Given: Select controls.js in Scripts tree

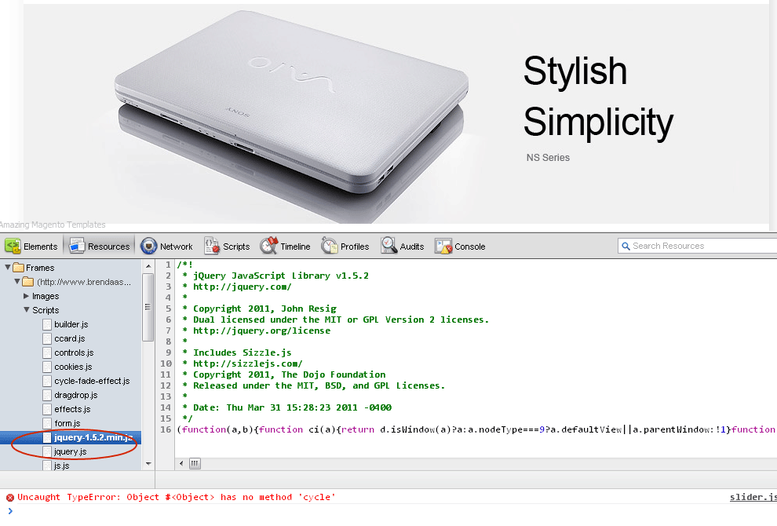Looking at the screenshot, I should pyautogui.click(x=74, y=353).
